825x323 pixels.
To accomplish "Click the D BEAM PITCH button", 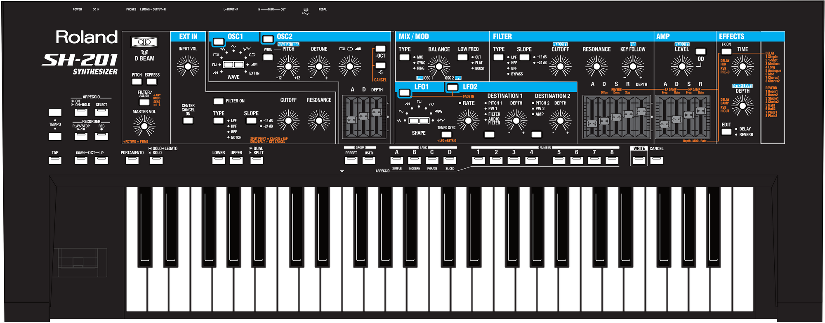I will click(x=137, y=81).
